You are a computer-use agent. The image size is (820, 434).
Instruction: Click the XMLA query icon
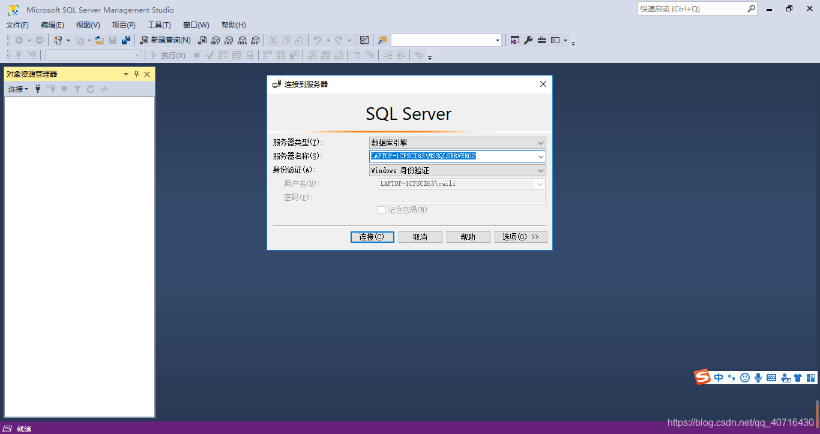click(242, 40)
